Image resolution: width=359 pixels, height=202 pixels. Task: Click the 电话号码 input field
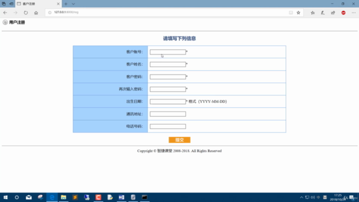[168, 126]
